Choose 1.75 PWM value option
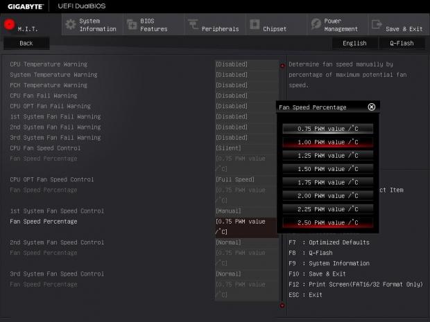 328,182
